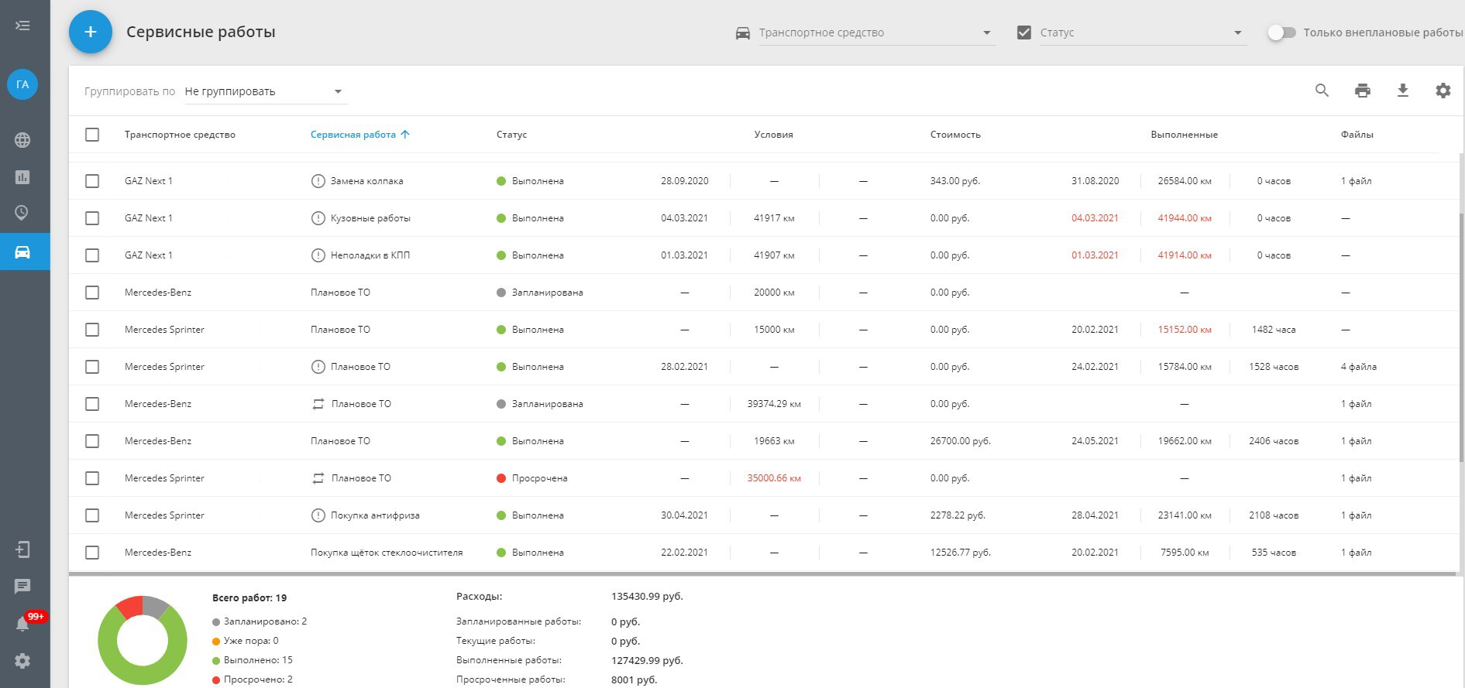1465x688 pixels.
Task: Open the ГА user avatar
Action: click(22, 84)
